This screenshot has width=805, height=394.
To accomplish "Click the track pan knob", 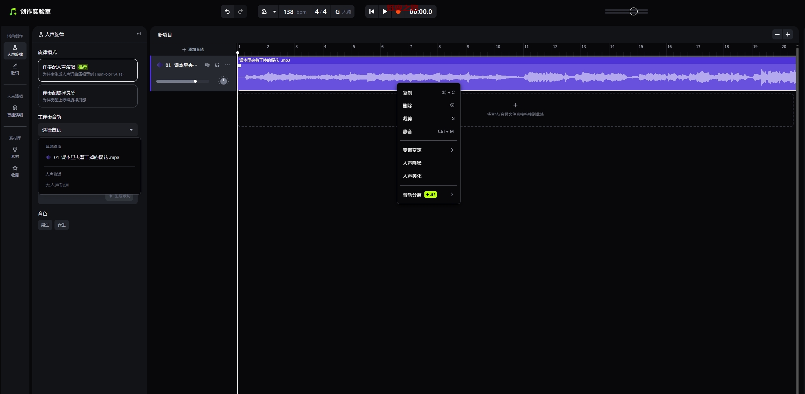I will (x=223, y=81).
